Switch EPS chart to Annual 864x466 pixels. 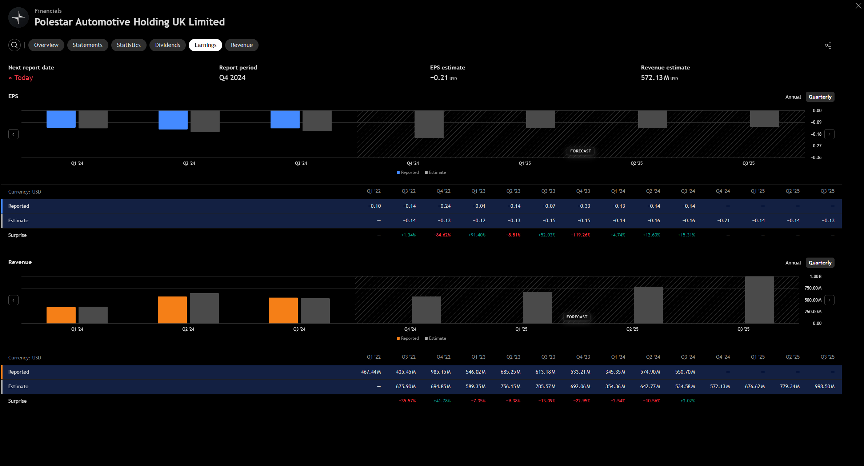pyautogui.click(x=793, y=97)
